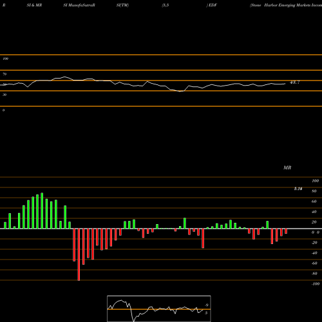Click the -20 label on MR axis
The height and width of the screenshot is (322, 322).
point(314,243)
